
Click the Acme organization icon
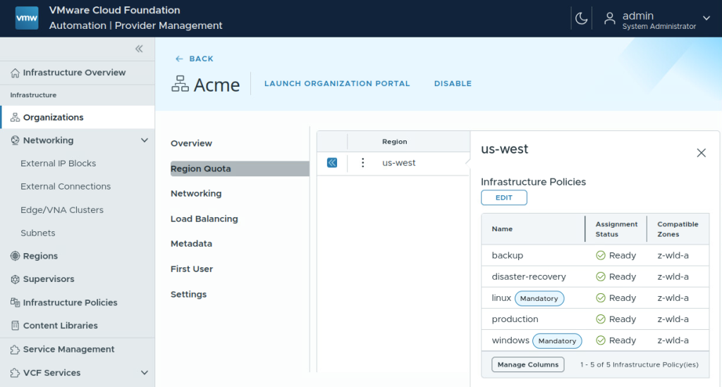pyautogui.click(x=180, y=84)
